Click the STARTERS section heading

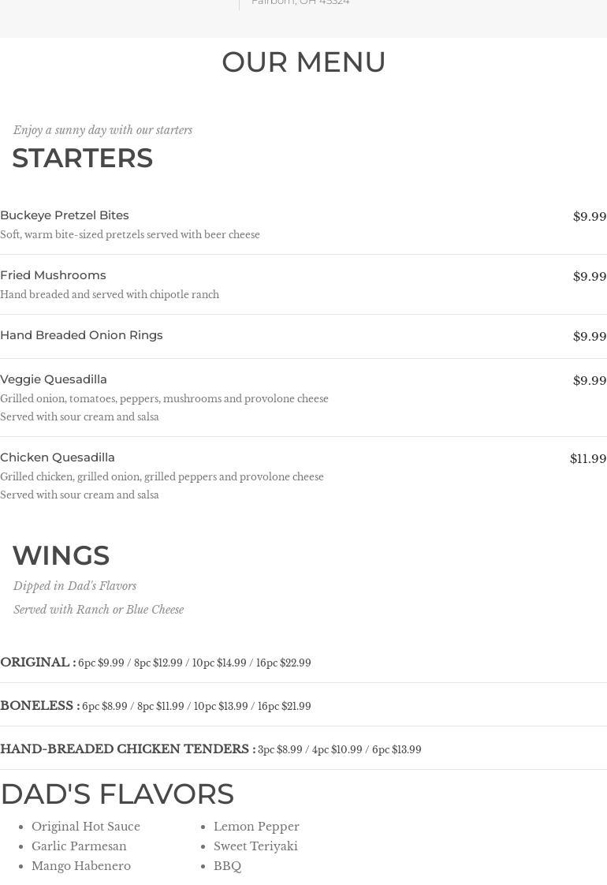pyautogui.click(x=82, y=158)
